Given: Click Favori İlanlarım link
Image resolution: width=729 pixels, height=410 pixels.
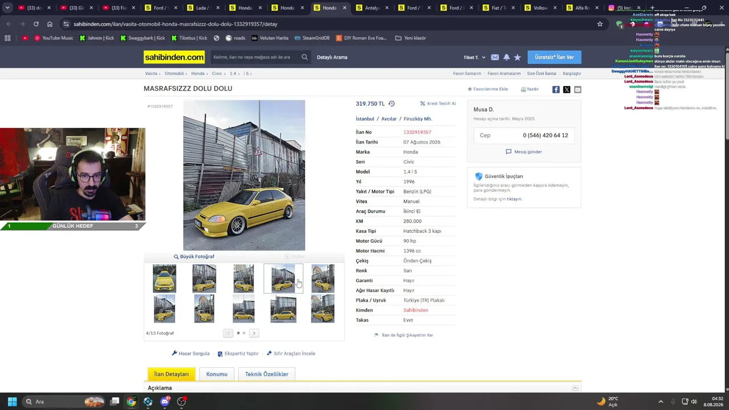Looking at the screenshot, I should click(x=467, y=73).
